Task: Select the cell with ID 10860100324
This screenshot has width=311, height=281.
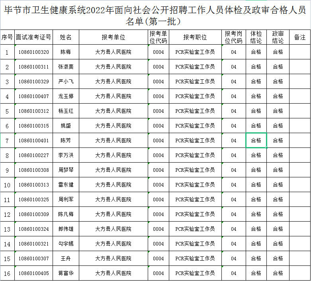Action: (x=33, y=229)
